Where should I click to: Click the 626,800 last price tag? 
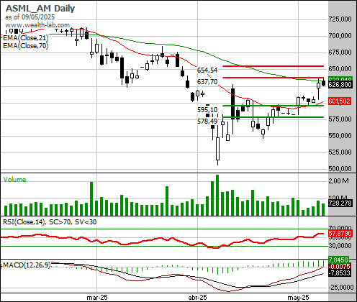[x=340, y=85]
